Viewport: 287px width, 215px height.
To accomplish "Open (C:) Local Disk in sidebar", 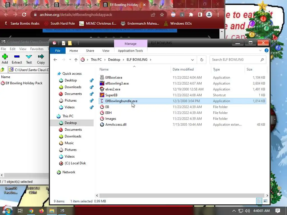I will [x=75, y=163].
